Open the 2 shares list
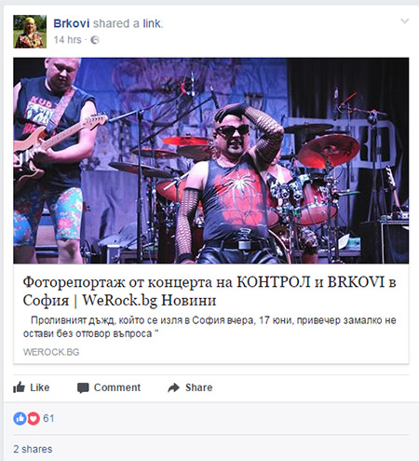419x461 pixels. pyautogui.click(x=33, y=449)
